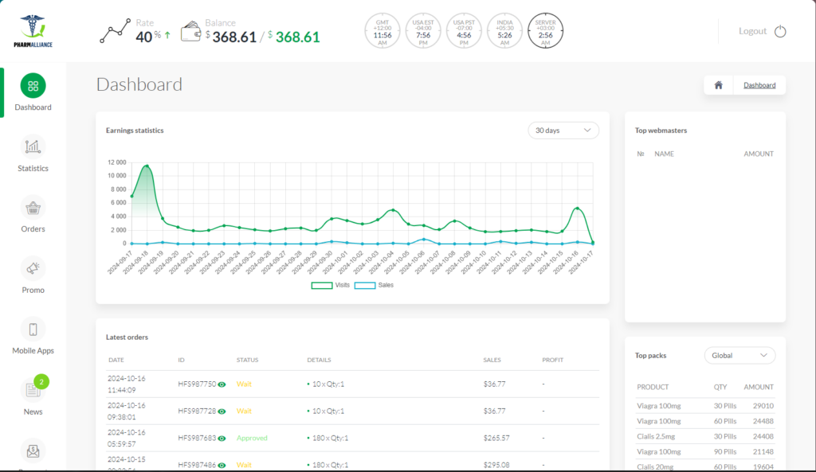View order HFS987683 with eye icon
This screenshot has width=816, height=472.
222,439
